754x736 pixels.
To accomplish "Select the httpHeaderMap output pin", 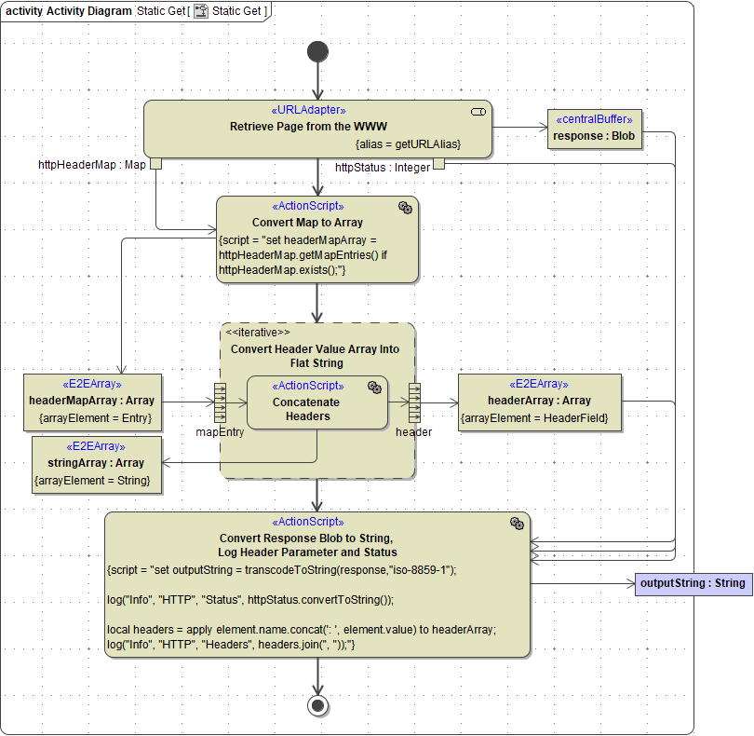I will click(155, 165).
